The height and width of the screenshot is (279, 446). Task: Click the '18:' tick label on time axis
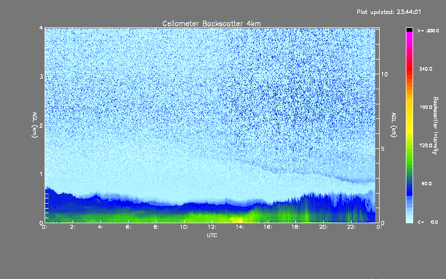coord(295,227)
